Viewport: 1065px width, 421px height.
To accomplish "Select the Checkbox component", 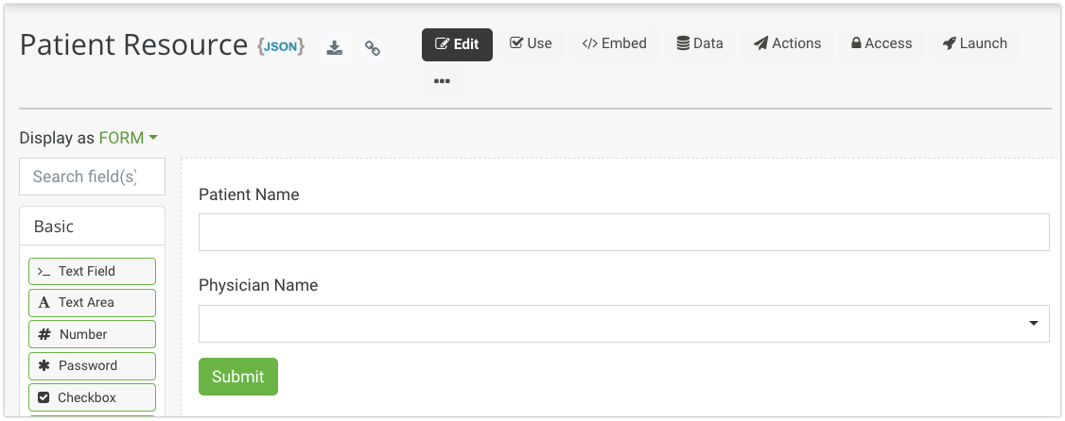I will (92, 397).
